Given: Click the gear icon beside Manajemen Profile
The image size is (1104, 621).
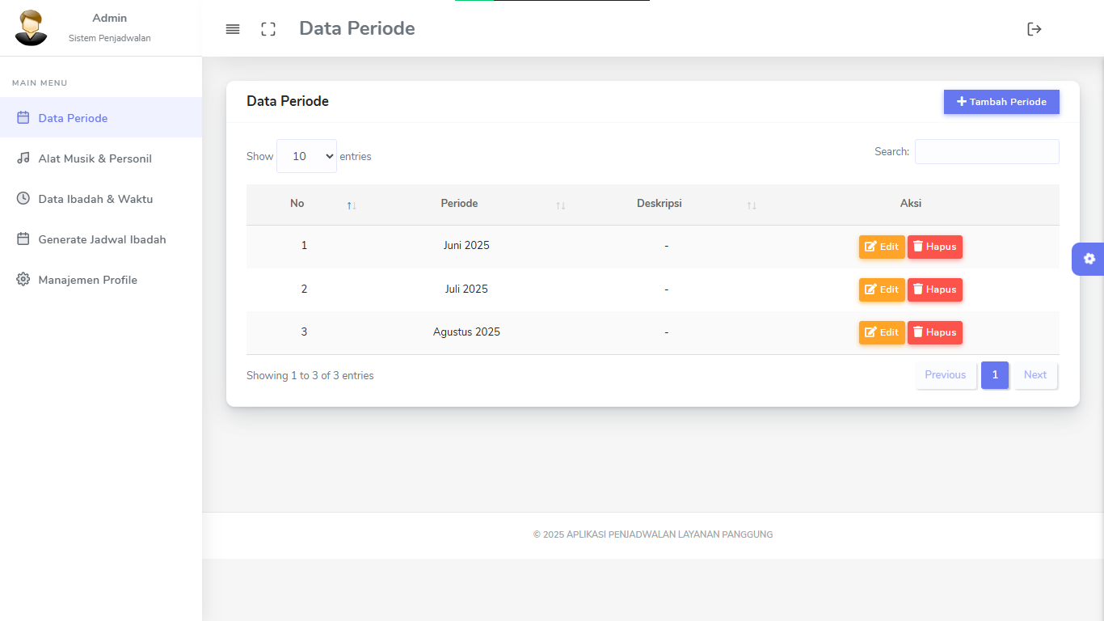Looking at the screenshot, I should [x=23, y=280].
